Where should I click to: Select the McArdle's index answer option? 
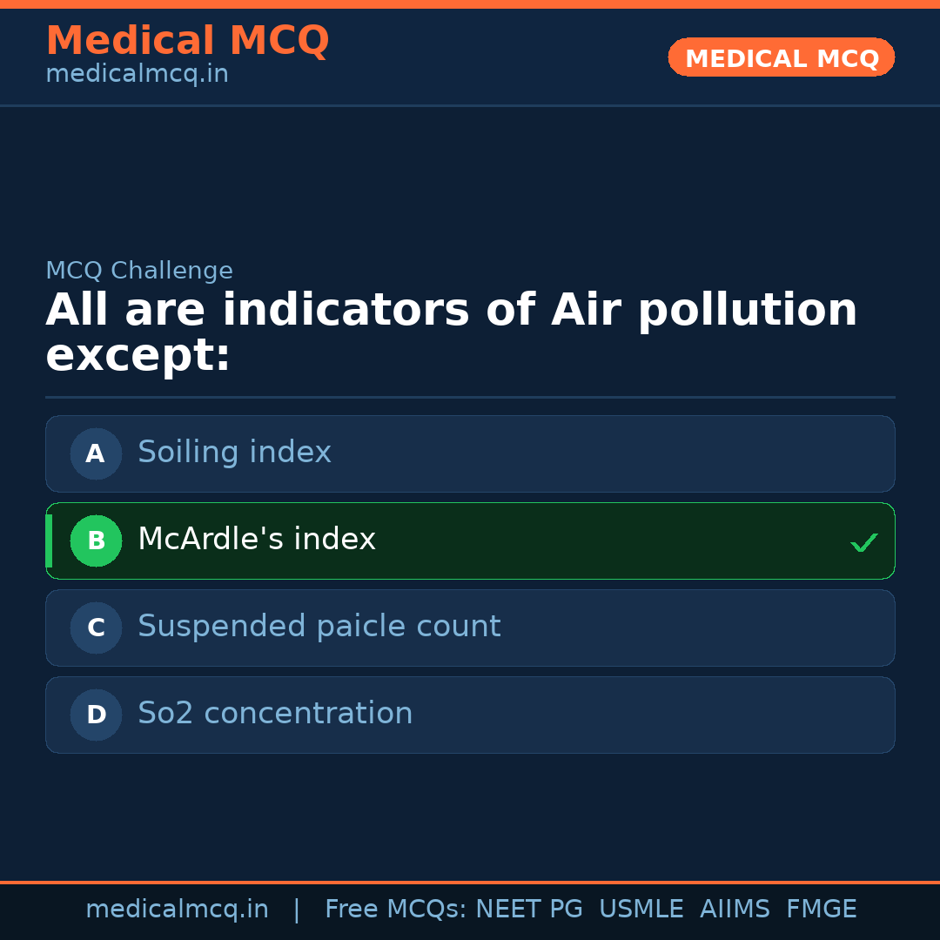click(x=470, y=540)
